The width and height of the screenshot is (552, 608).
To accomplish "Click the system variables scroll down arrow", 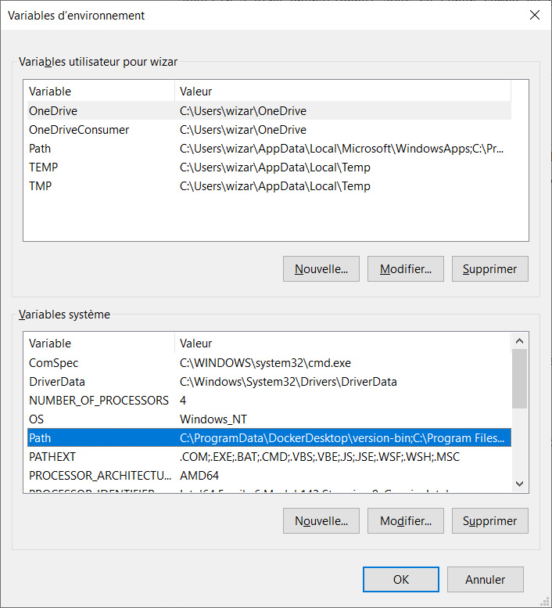I will (x=519, y=484).
